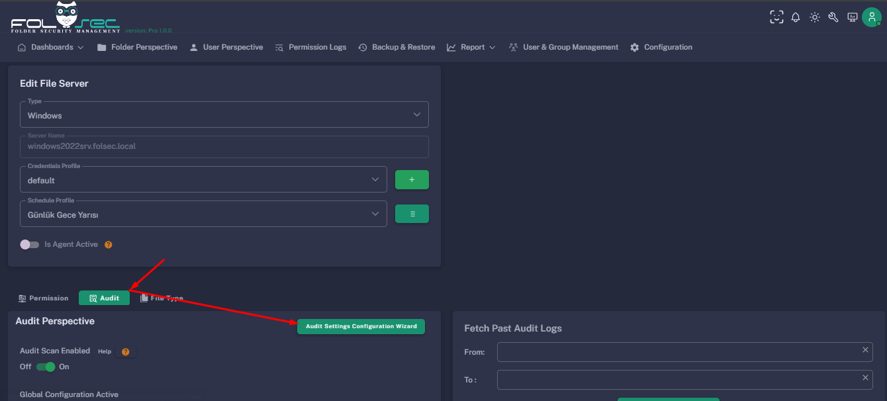Add a new credentials profile with plus button
The image size is (887, 401).
point(412,180)
